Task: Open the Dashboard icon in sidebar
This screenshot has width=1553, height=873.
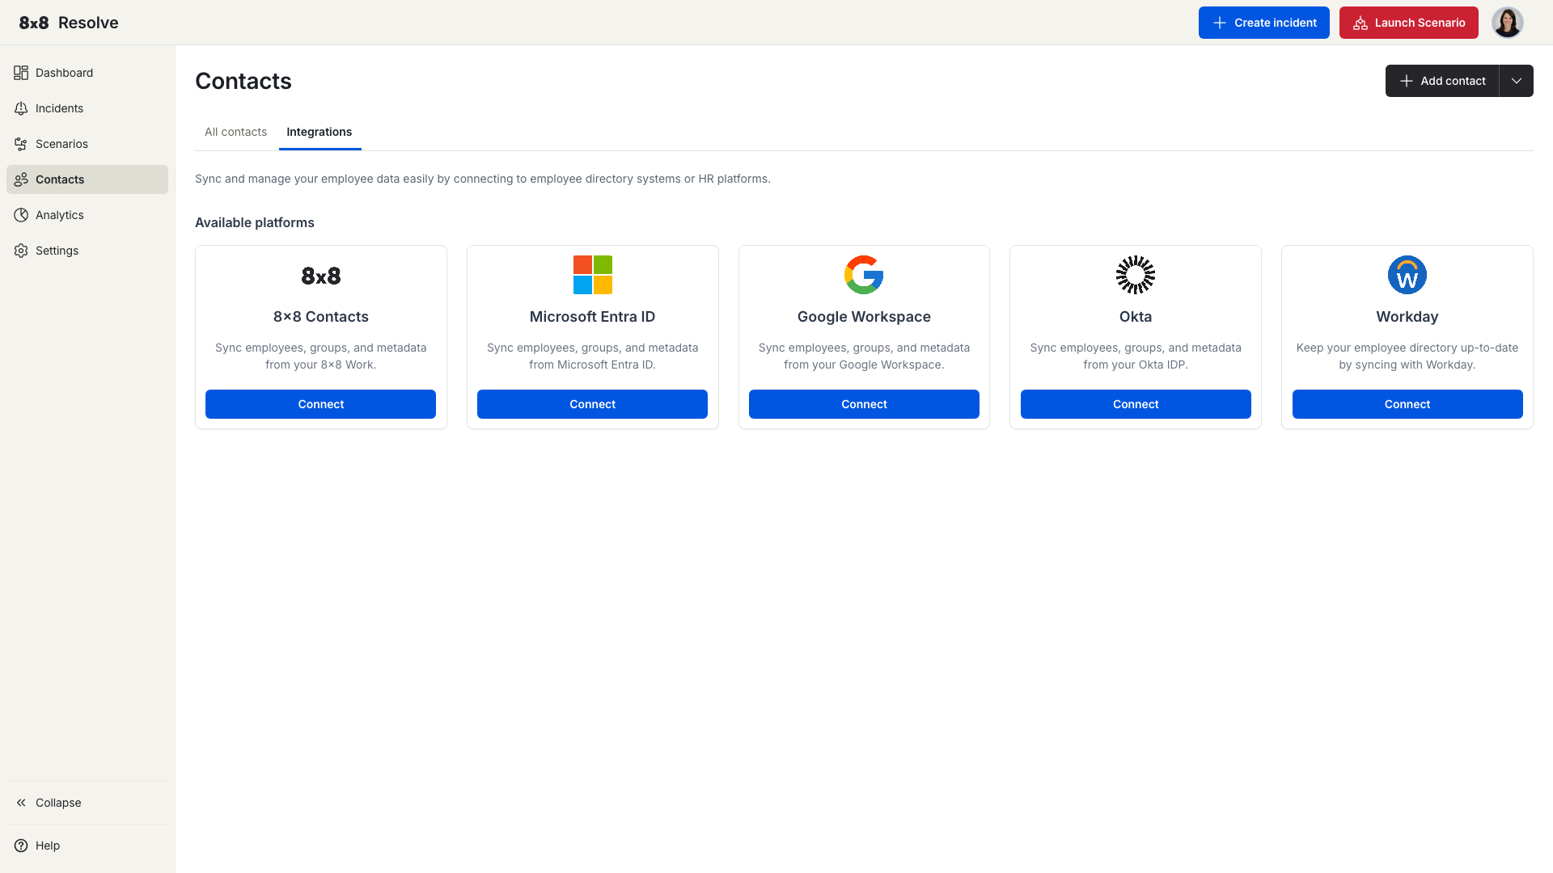Action: (x=21, y=73)
